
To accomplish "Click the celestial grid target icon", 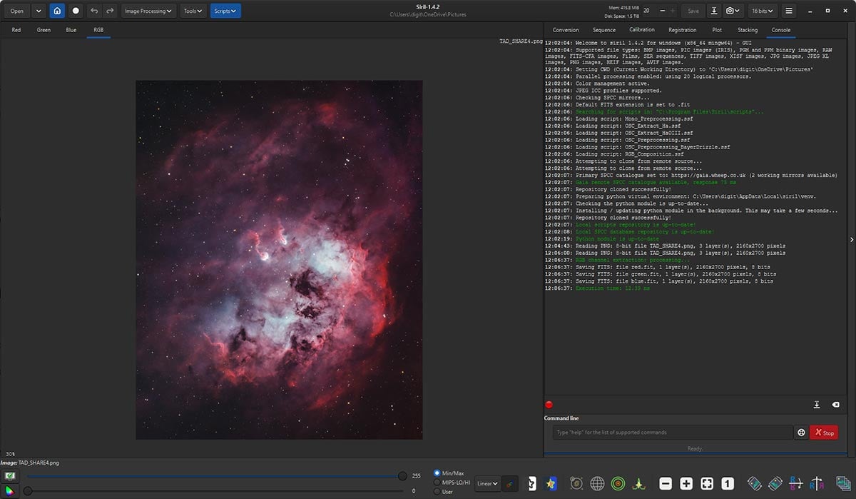I will (x=619, y=483).
